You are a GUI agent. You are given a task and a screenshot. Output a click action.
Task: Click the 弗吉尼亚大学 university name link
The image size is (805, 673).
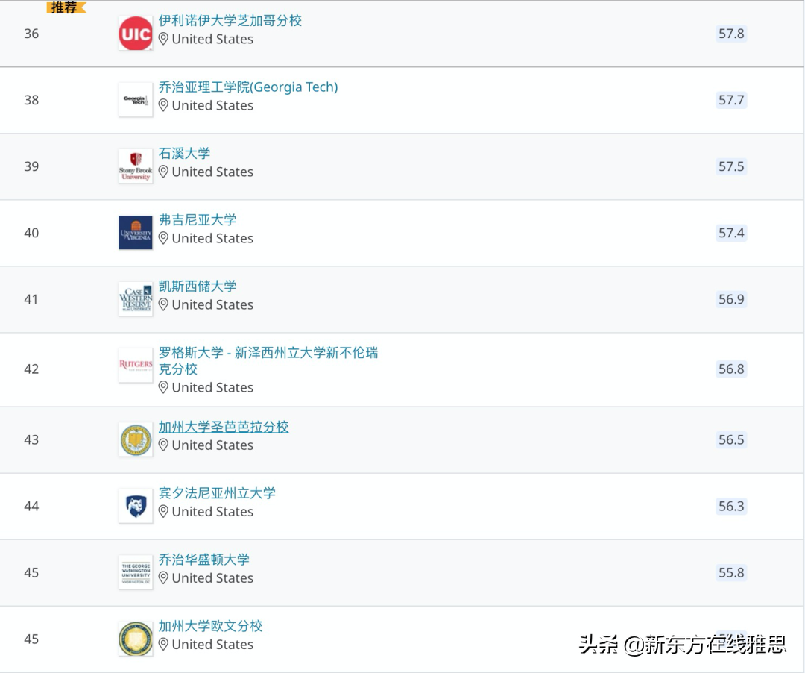(198, 219)
